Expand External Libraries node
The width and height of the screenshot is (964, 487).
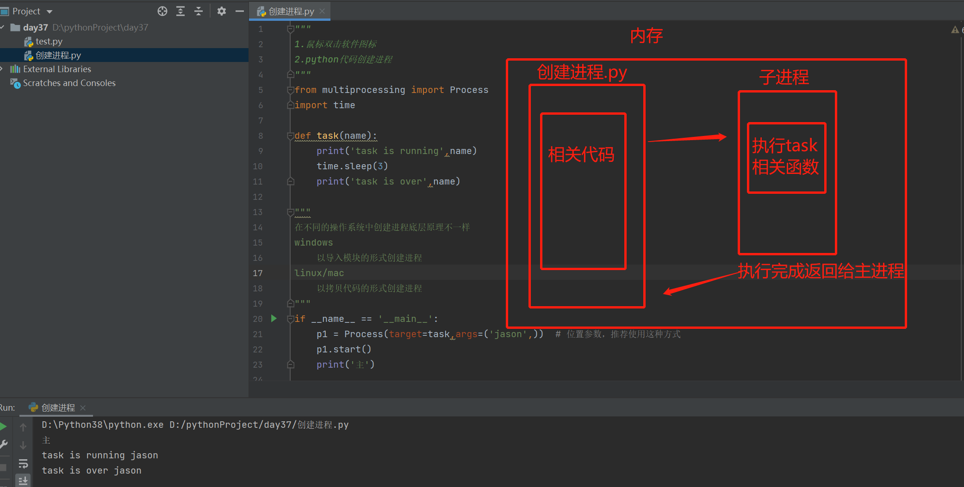2,69
